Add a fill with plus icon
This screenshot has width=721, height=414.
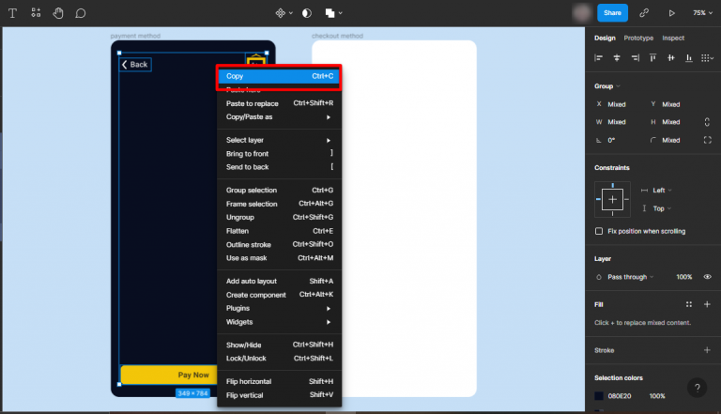[x=707, y=304]
